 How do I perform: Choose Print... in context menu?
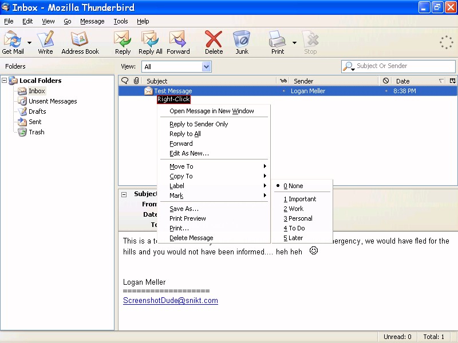click(x=214, y=228)
